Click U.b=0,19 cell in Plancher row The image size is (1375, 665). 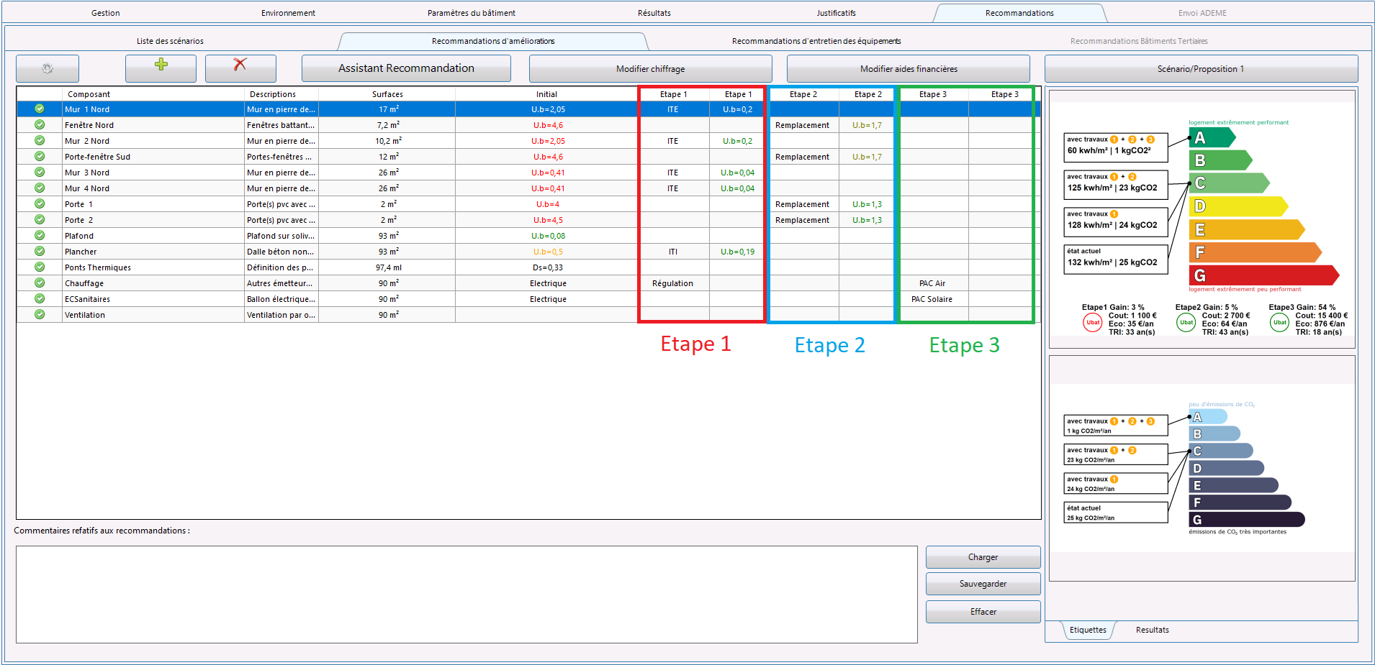tap(737, 252)
